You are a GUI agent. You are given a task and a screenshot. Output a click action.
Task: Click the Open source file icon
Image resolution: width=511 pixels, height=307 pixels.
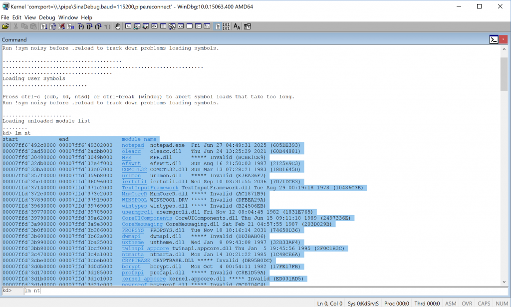[5, 27]
